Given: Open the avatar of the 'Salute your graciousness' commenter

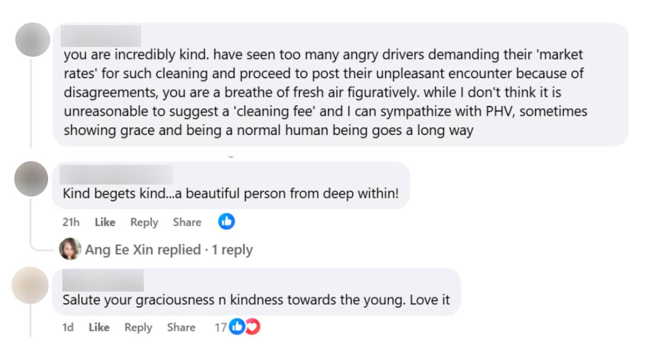Looking at the screenshot, I should tap(30, 285).
